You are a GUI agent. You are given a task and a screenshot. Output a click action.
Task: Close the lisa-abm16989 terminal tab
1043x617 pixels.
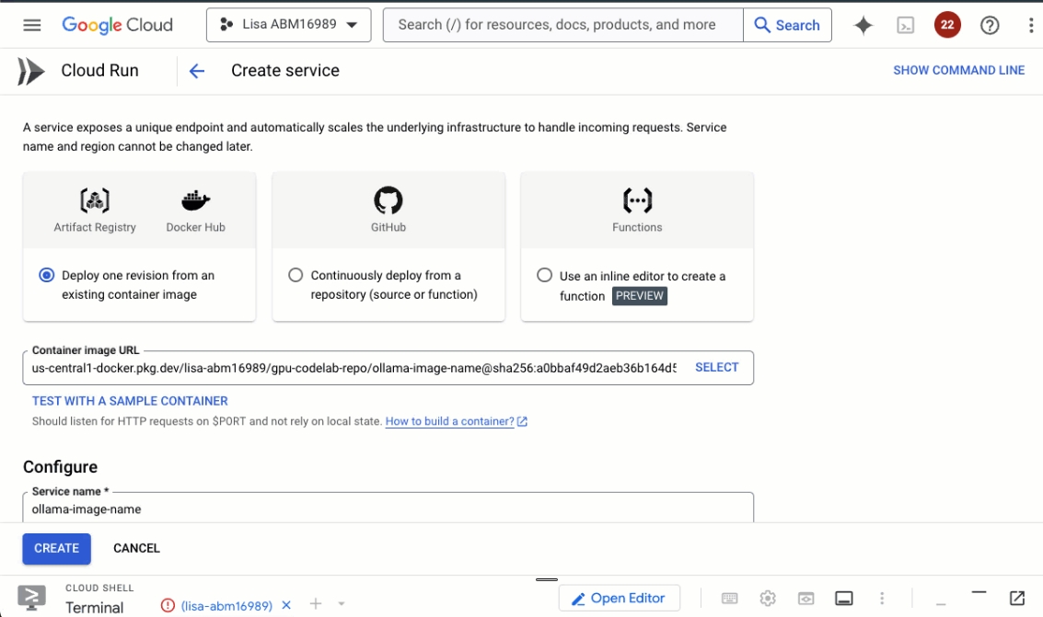pos(286,605)
